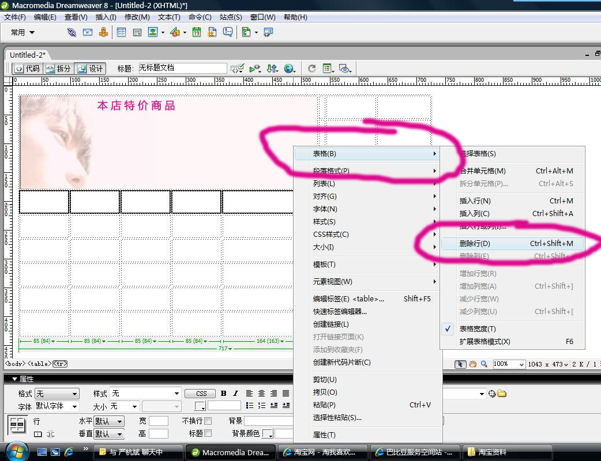Click the Tag Chooser icon
The image size is (601, 461).
pyautogui.click(x=268, y=32)
